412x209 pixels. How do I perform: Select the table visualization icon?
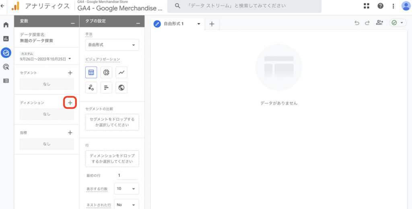(91, 72)
